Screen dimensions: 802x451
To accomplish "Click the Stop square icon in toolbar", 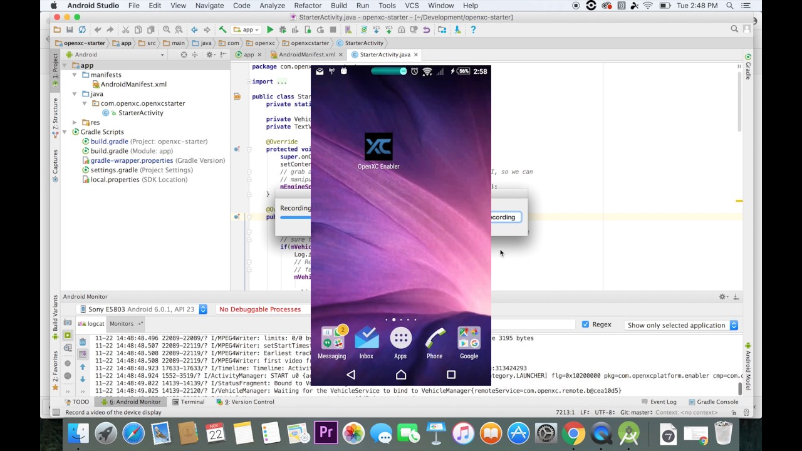I will (333, 29).
